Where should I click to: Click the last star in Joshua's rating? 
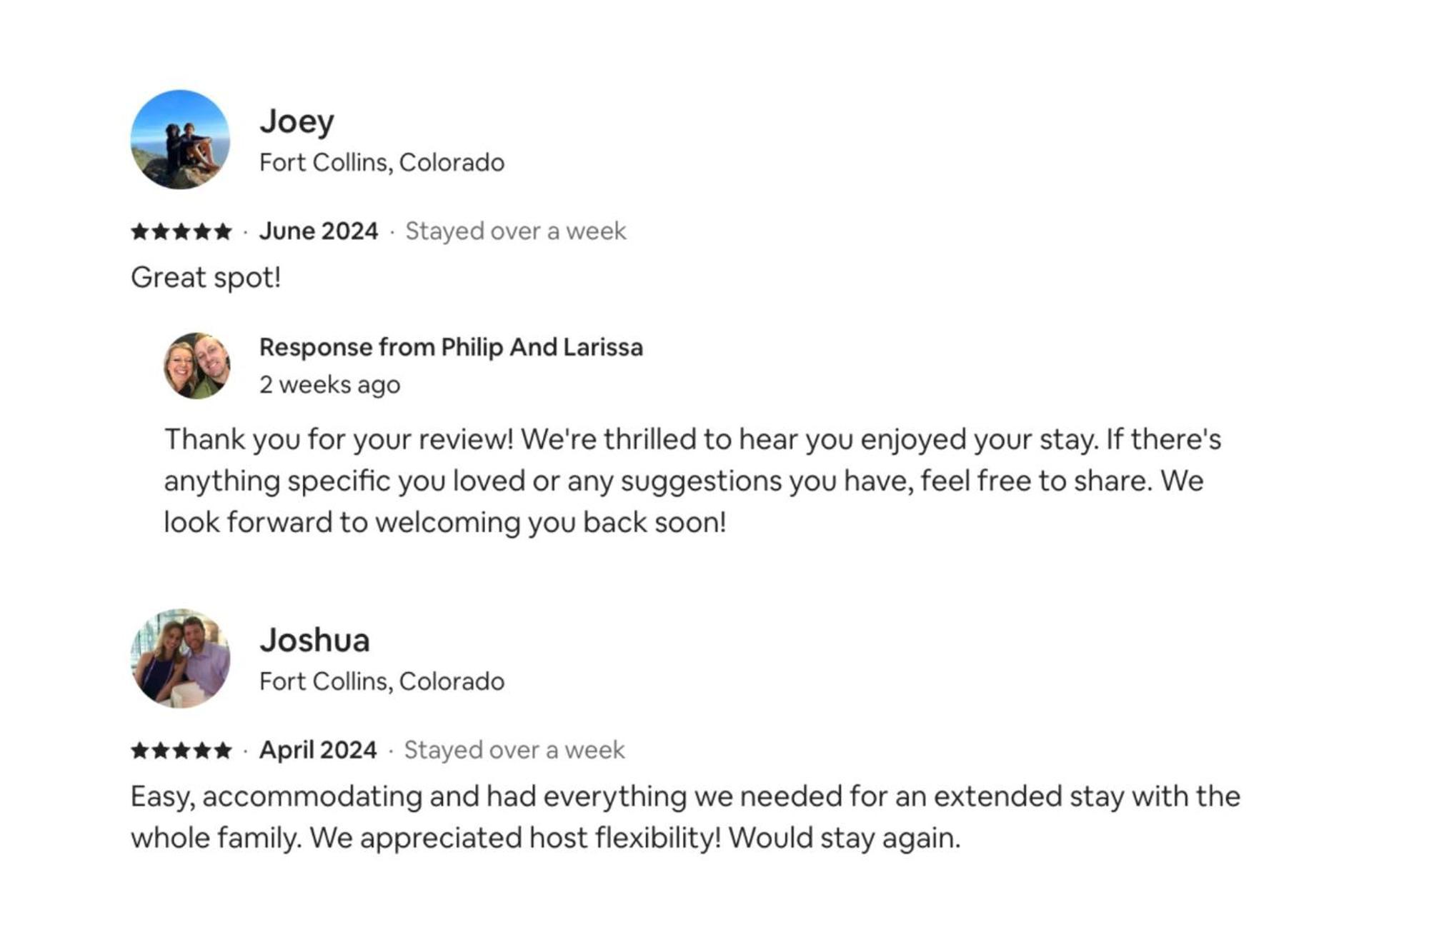point(224,751)
